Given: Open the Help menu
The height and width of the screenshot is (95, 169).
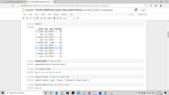Looking at the screenshot, I should [71, 15].
